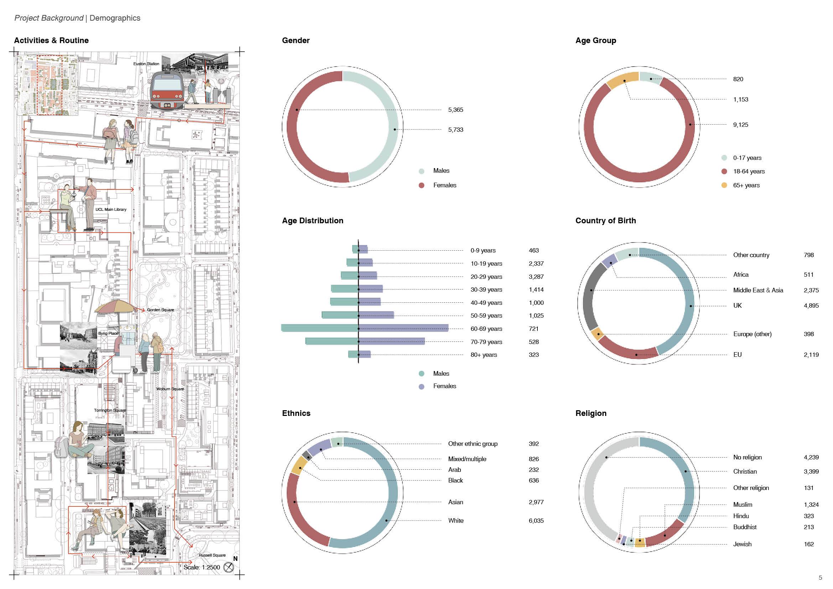Click the Muslim label in Religion chart
Screen dimensions: 833x589
click(x=742, y=505)
